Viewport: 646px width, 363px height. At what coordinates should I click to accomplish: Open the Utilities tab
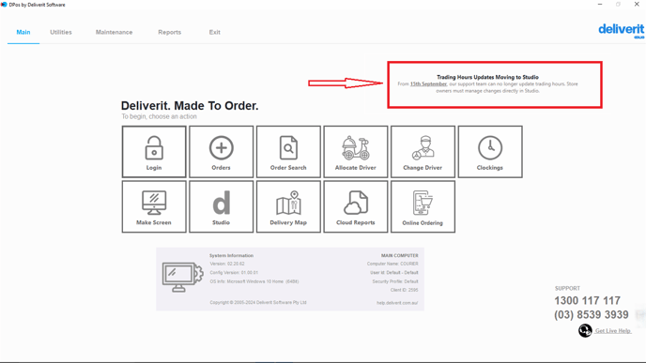[x=61, y=32]
